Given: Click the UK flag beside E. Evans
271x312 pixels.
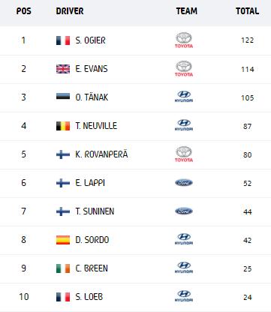Looking at the screenshot, I should click(x=63, y=69).
